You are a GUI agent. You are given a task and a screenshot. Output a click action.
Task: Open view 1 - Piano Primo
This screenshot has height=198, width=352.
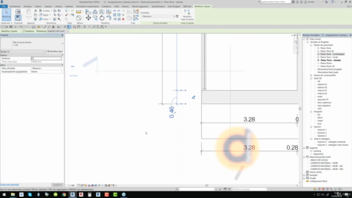(324, 63)
